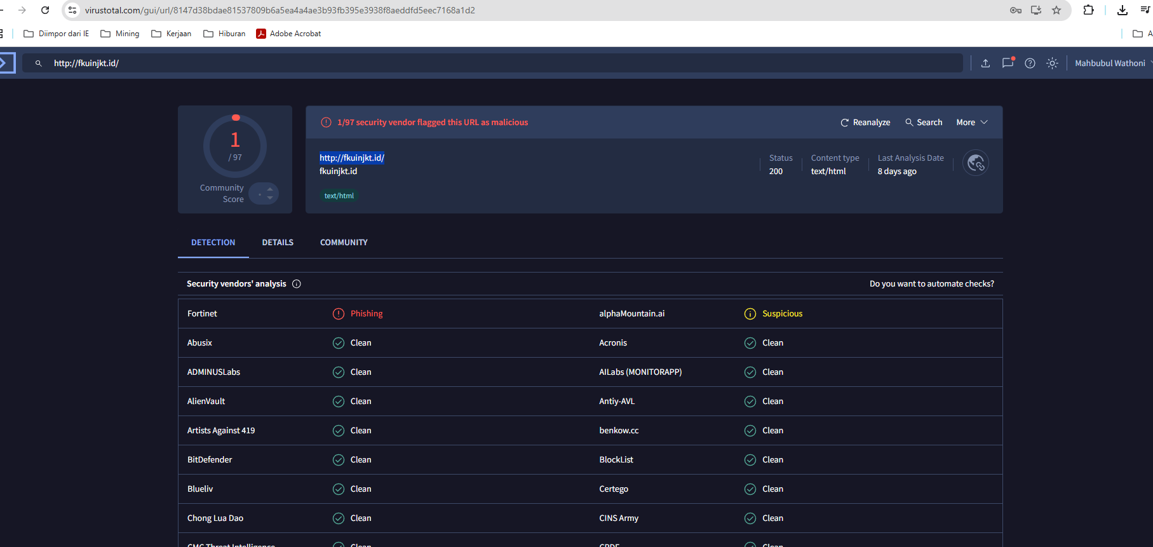
Task: Click the VirusTotal upload file icon
Action: [x=985, y=63]
